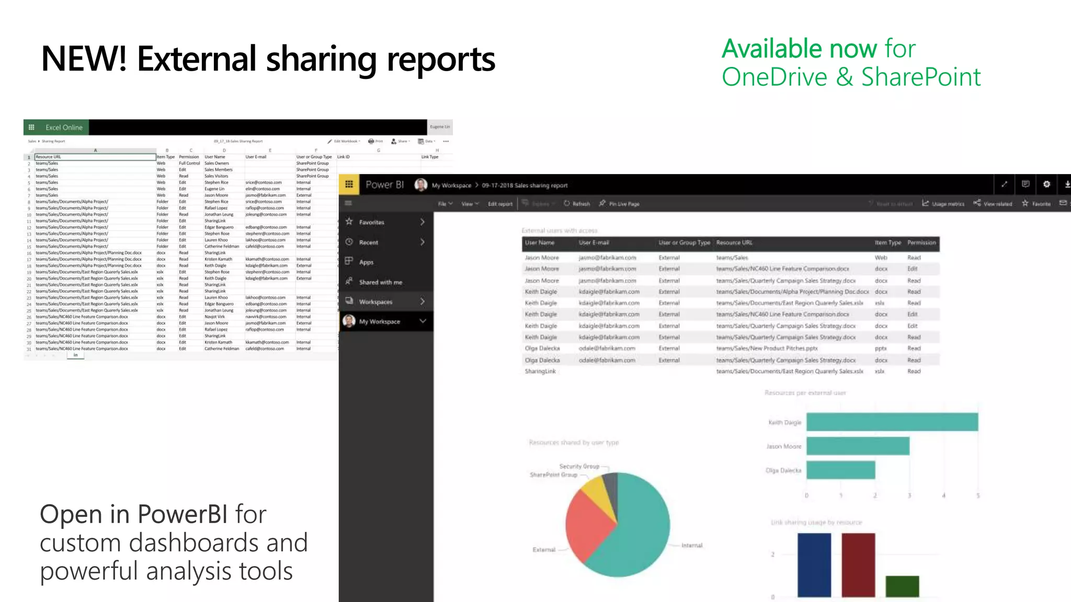The width and height of the screenshot is (1071, 602).
Task: Click the dark red bar in link sharing chart
Action: 858,565
